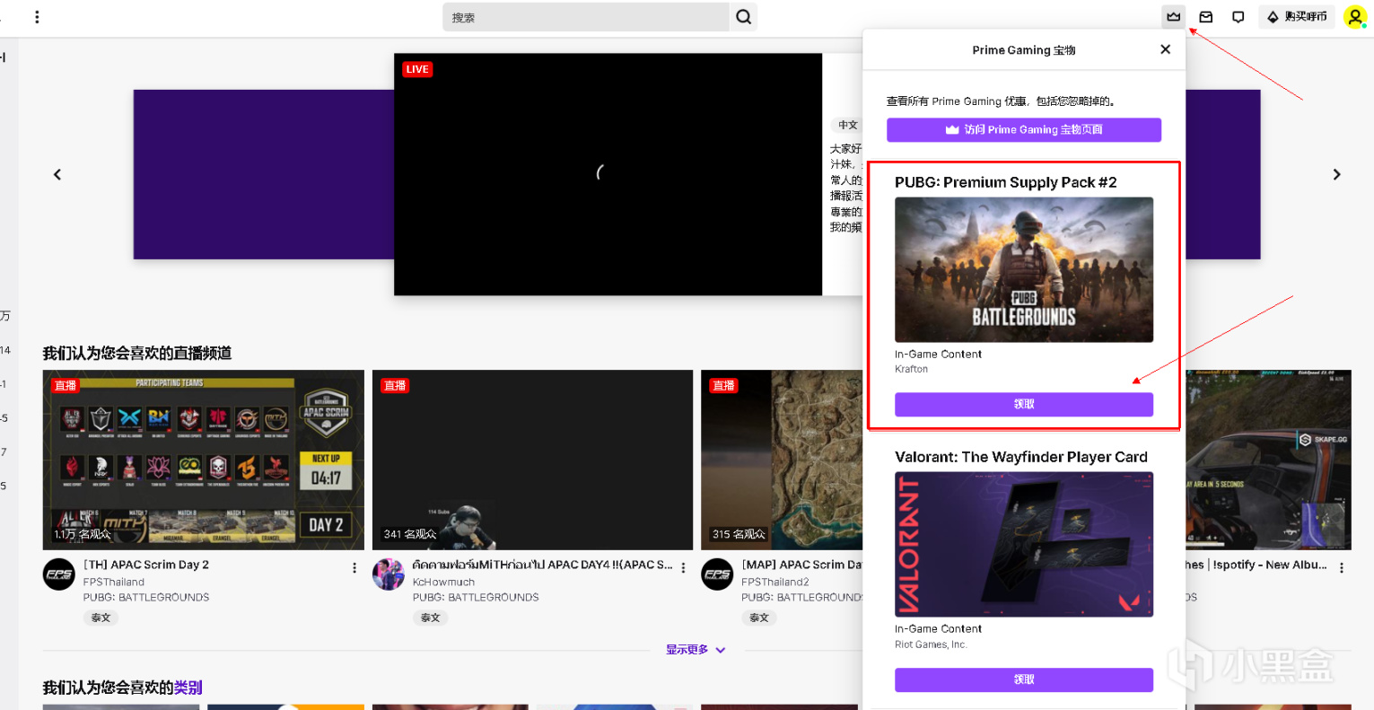This screenshot has width=1374, height=710.
Task: Open FPSThailand2 channel name link
Action: pyautogui.click(x=775, y=582)
